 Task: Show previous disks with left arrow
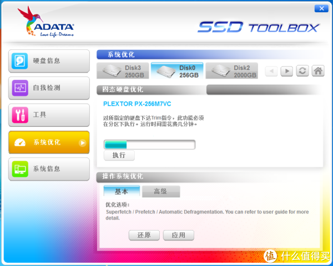click(x=271, y=71)
